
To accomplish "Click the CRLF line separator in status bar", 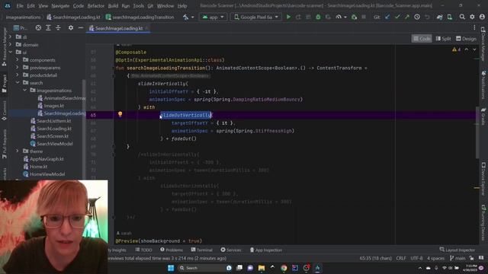I will click(401, 258).
